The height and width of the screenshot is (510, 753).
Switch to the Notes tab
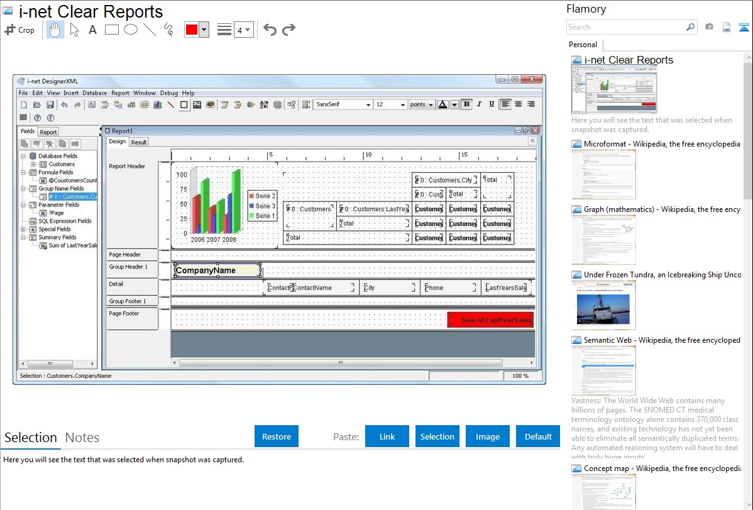82,438
